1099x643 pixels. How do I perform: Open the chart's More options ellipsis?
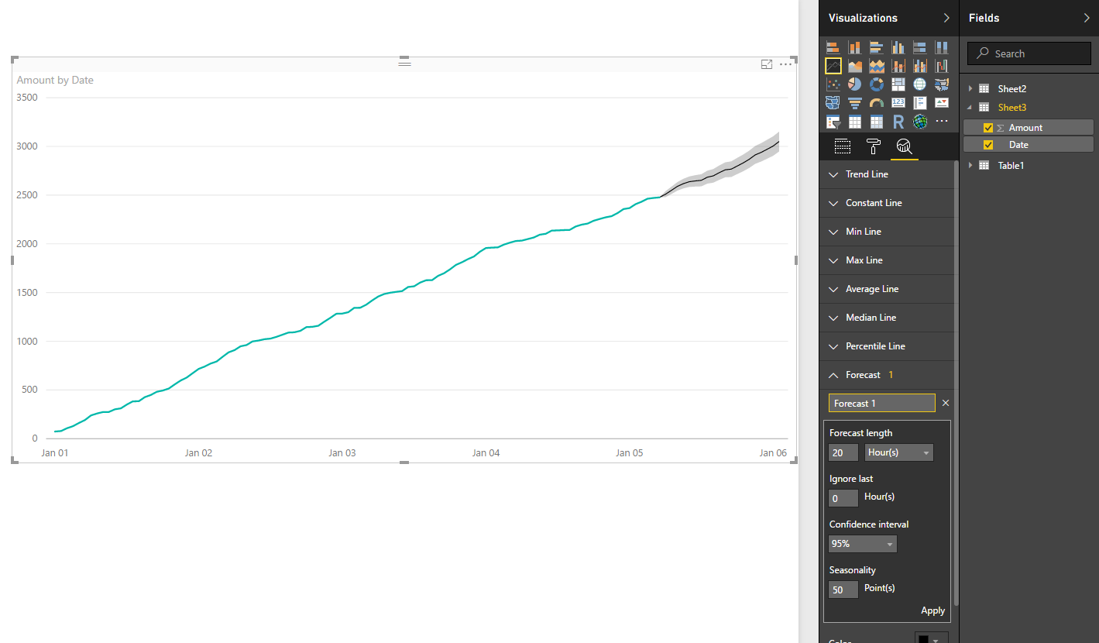click(786, 64)
